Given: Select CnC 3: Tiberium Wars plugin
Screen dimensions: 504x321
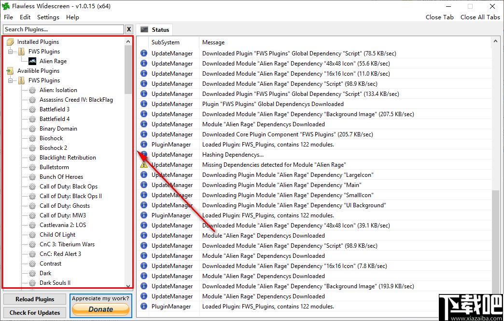Looking at the screenshot, I should (x=67, y=244).
